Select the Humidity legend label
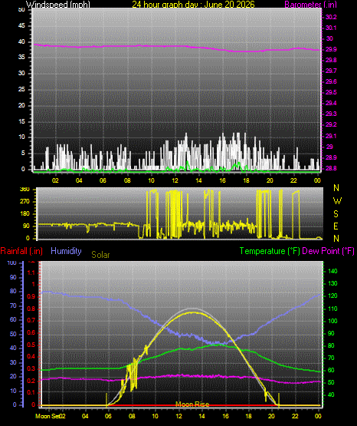357x426 pixels. [66, 251]
